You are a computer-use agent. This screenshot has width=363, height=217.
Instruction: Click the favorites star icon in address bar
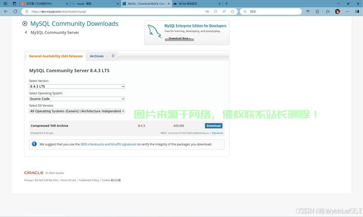click(x=232, y=12)
